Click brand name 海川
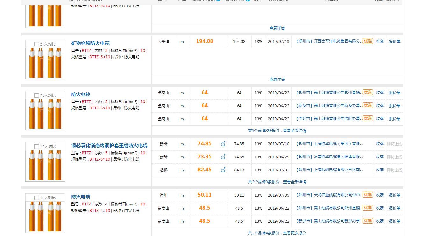436x236 pixels. [x=163, y=195]
